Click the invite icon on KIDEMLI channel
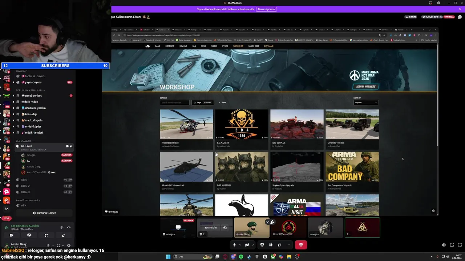 (71, 146)
